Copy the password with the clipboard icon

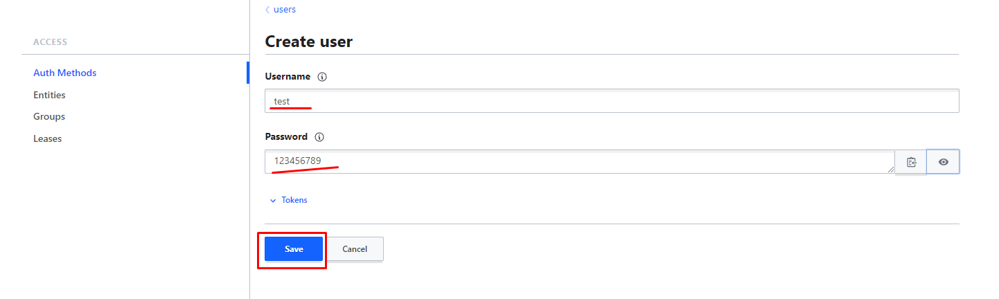click(x=911, y=162)
